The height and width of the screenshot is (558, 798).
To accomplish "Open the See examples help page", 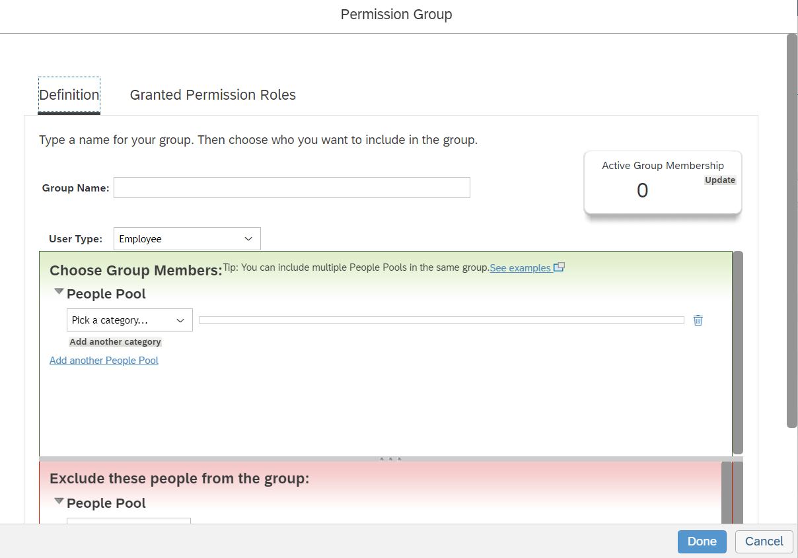I will (519, 267).
